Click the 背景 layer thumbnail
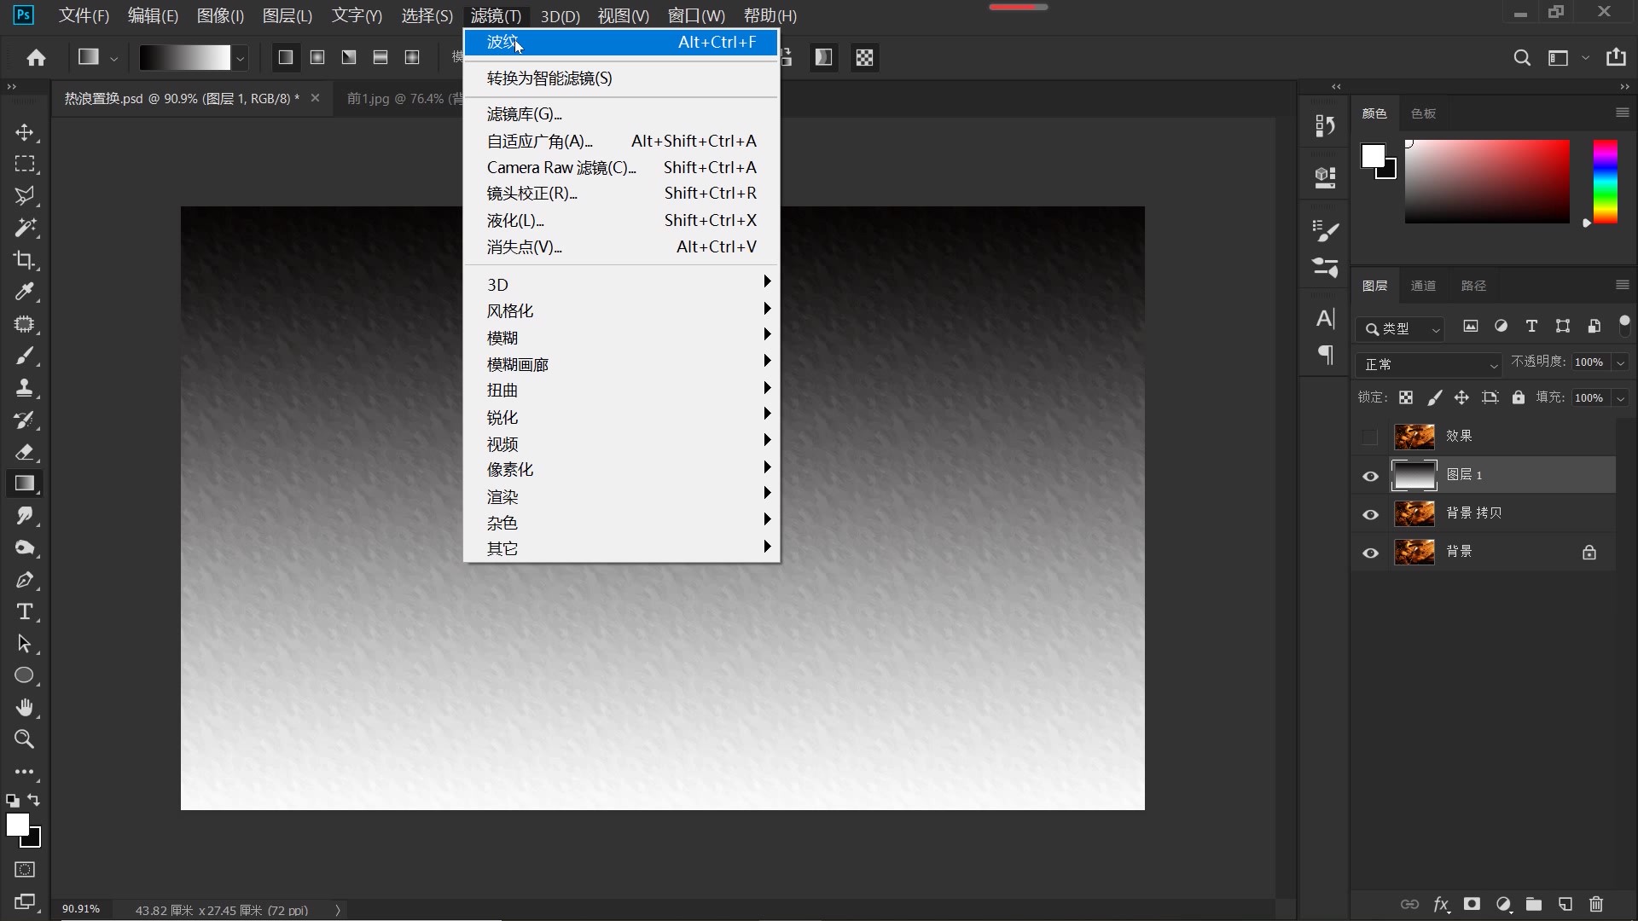The height and width of the screenshot is (921, 1638). (x=1414, y=552)
